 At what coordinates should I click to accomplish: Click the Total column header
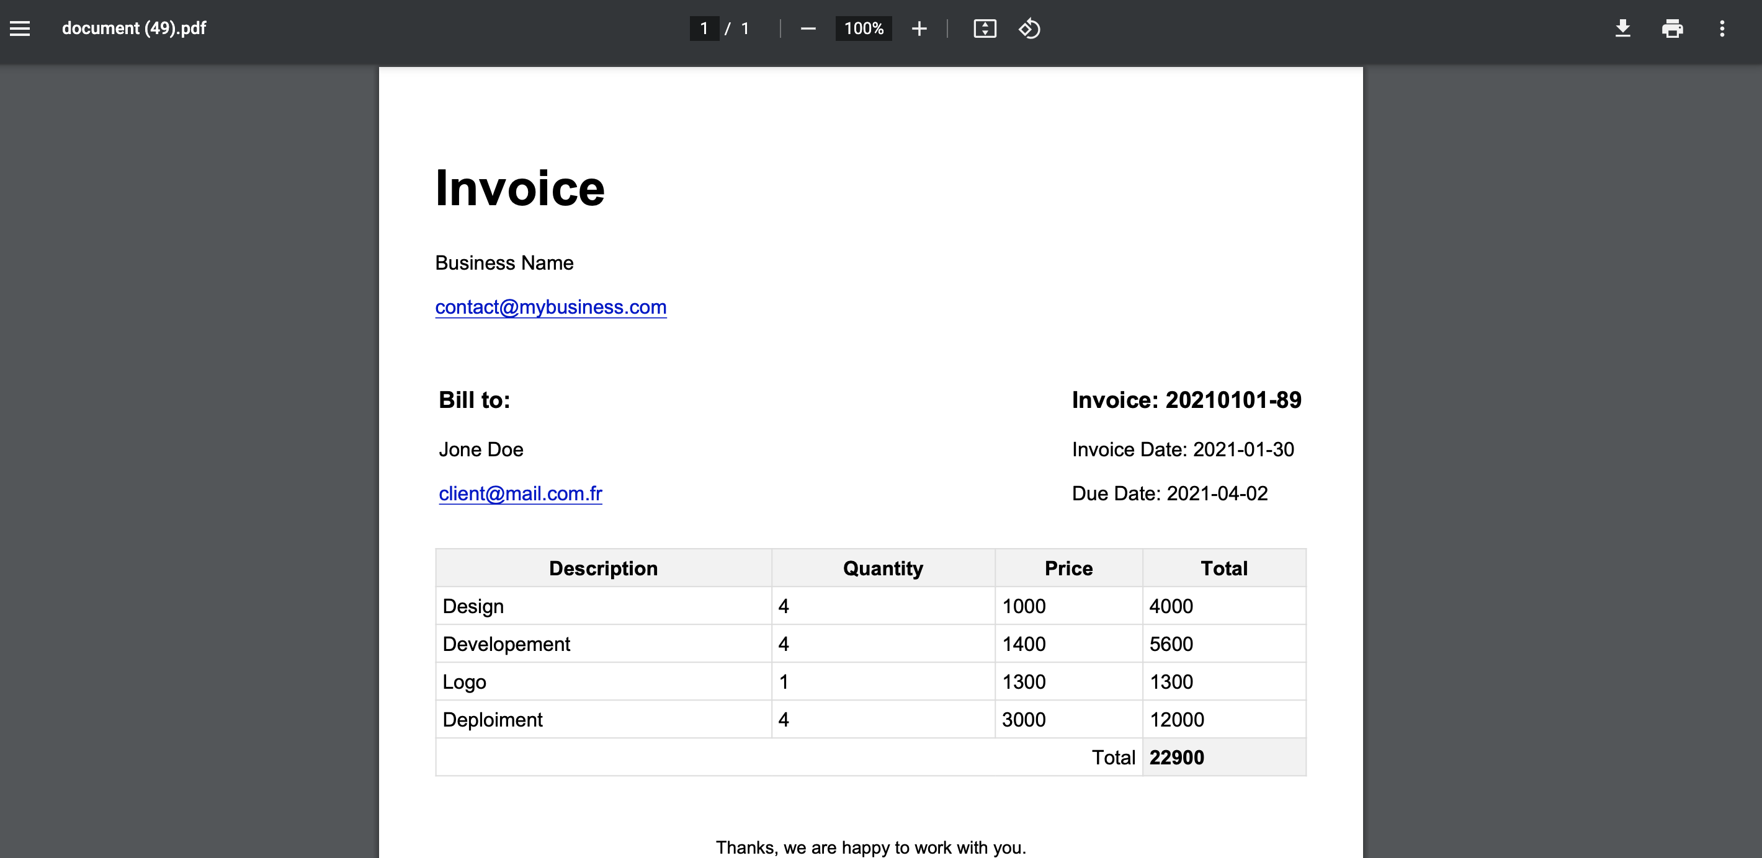[x=1223, y=568]
